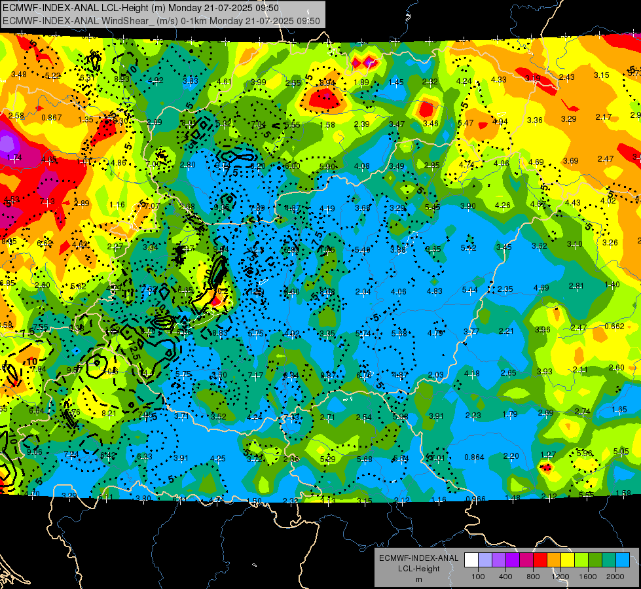Click the LCL-Height (m) header line
This screenshot has width=641, height=589.
(x=141, y=8)
